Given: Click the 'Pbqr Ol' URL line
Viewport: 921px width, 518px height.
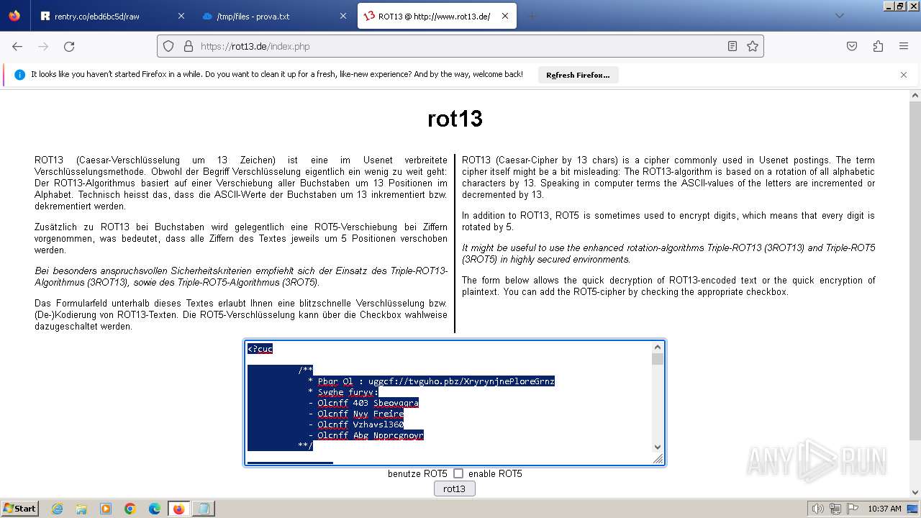Looking at the screenshot, I should click(x=436, y=381).
